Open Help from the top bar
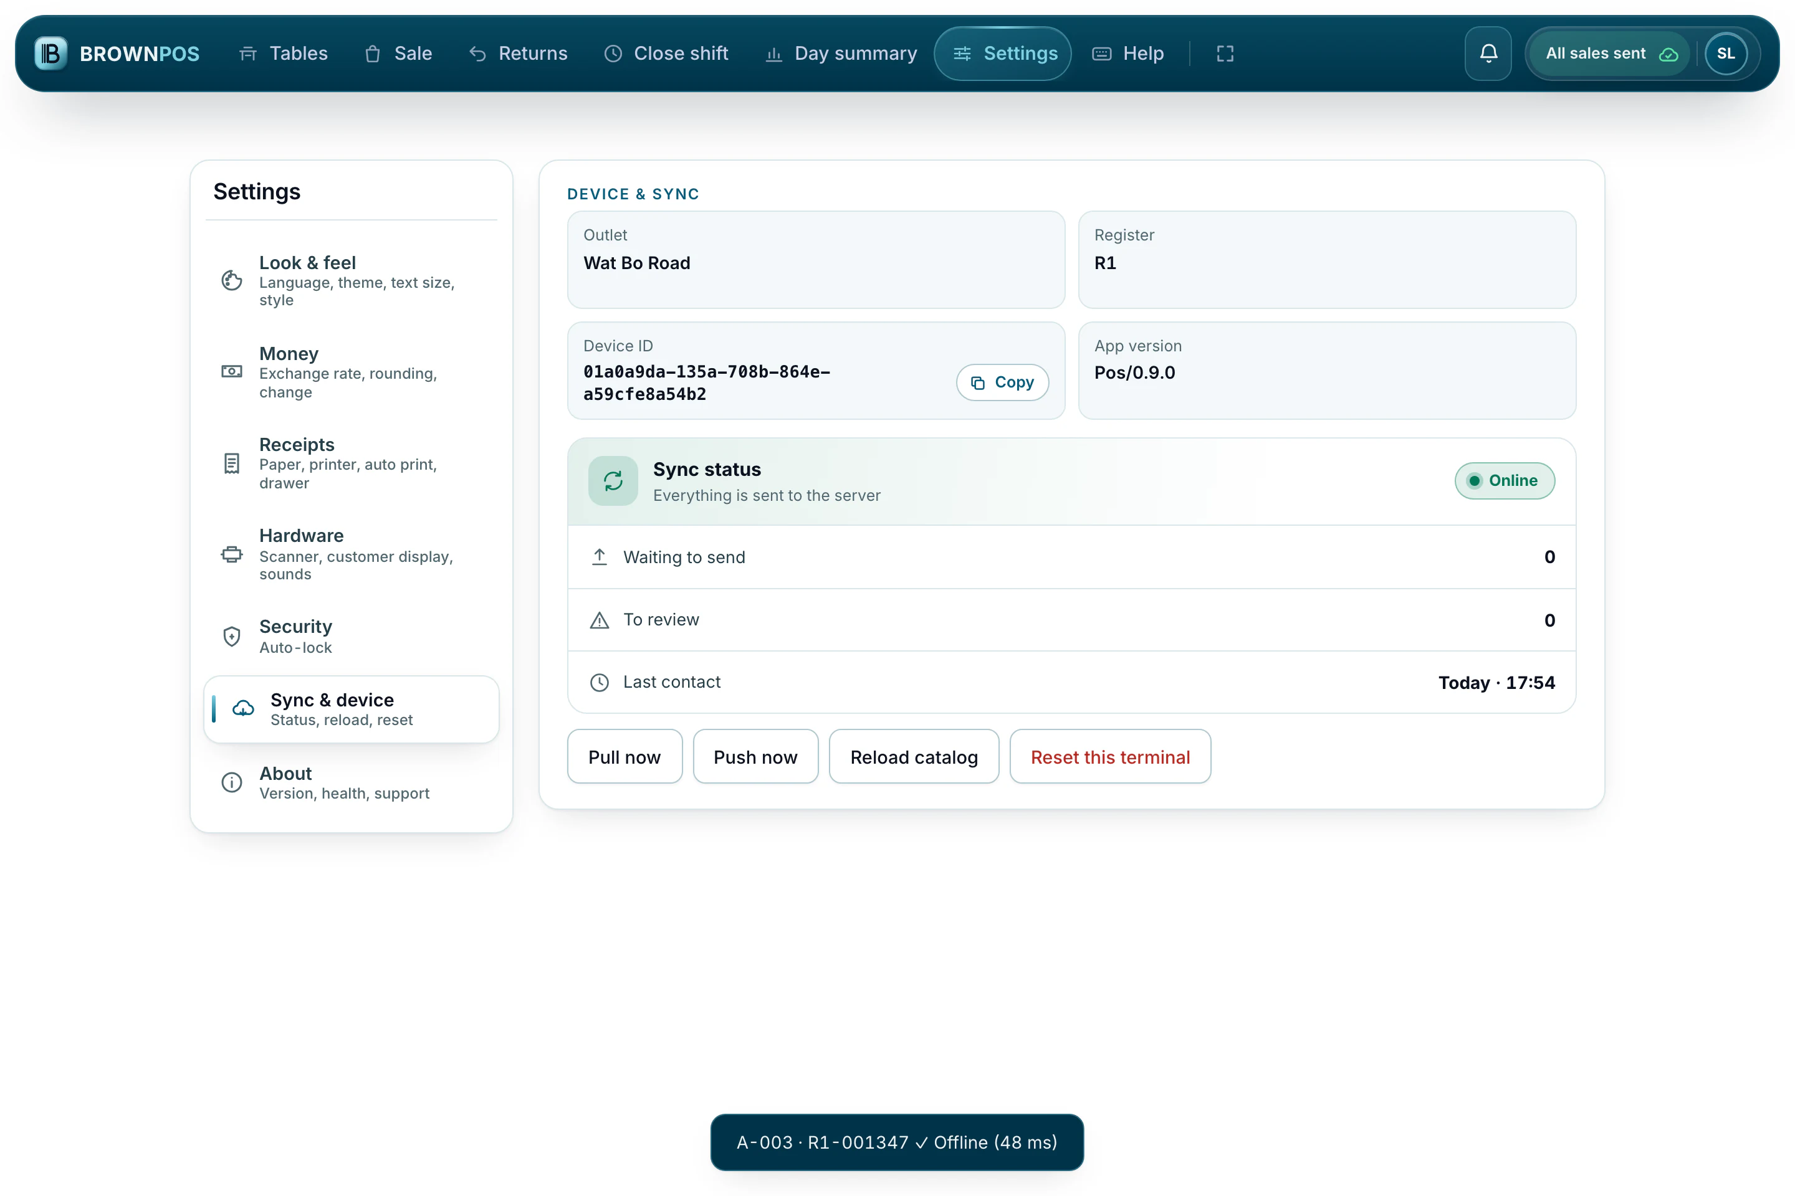 [1128, 54]
